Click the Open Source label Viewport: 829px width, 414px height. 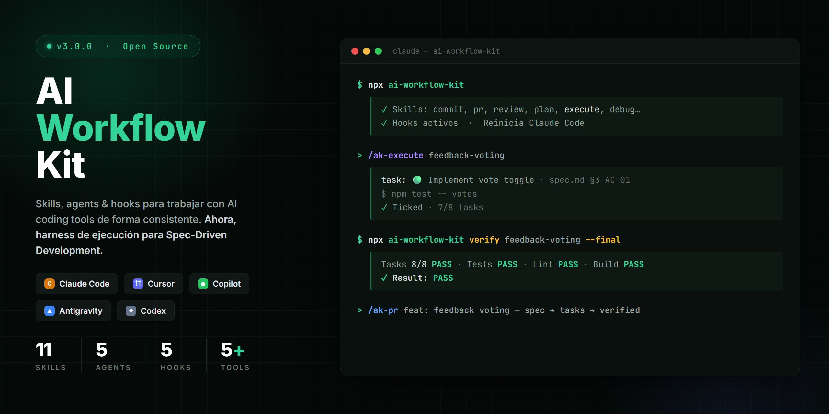[x=155, y=46]
